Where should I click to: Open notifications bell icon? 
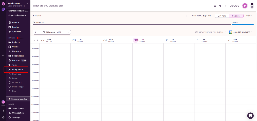tap(3, 110)
